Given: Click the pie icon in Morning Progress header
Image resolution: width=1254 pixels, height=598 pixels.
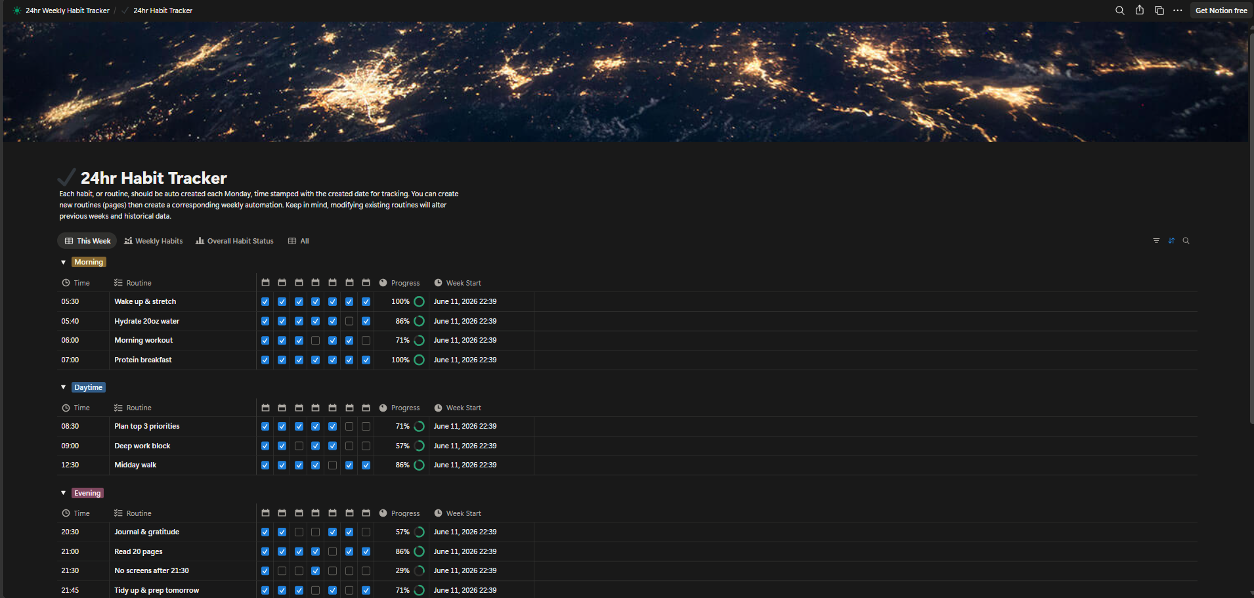Looking at the screenshot, I should point(383,283).
